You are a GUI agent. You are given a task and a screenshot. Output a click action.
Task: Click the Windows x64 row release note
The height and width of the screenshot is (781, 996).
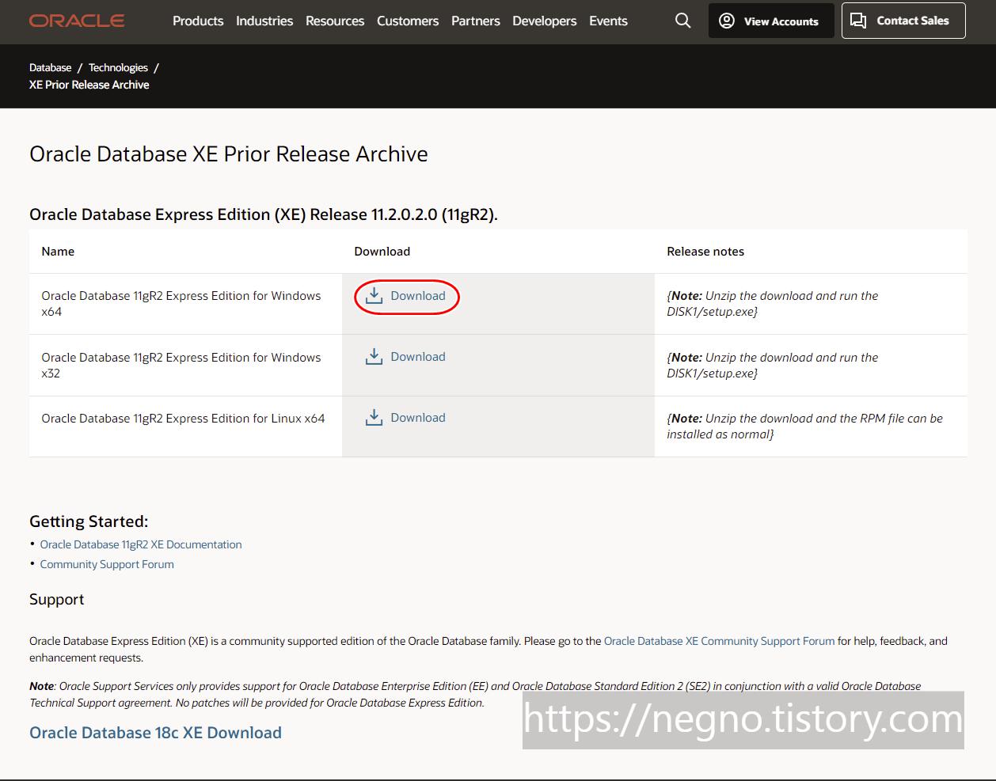click(772, 304)
